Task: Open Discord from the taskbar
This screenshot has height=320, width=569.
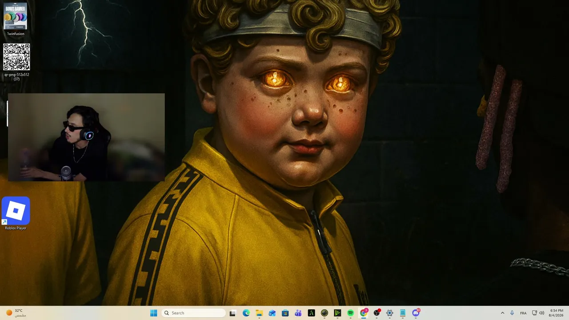Action: point(416,313)
